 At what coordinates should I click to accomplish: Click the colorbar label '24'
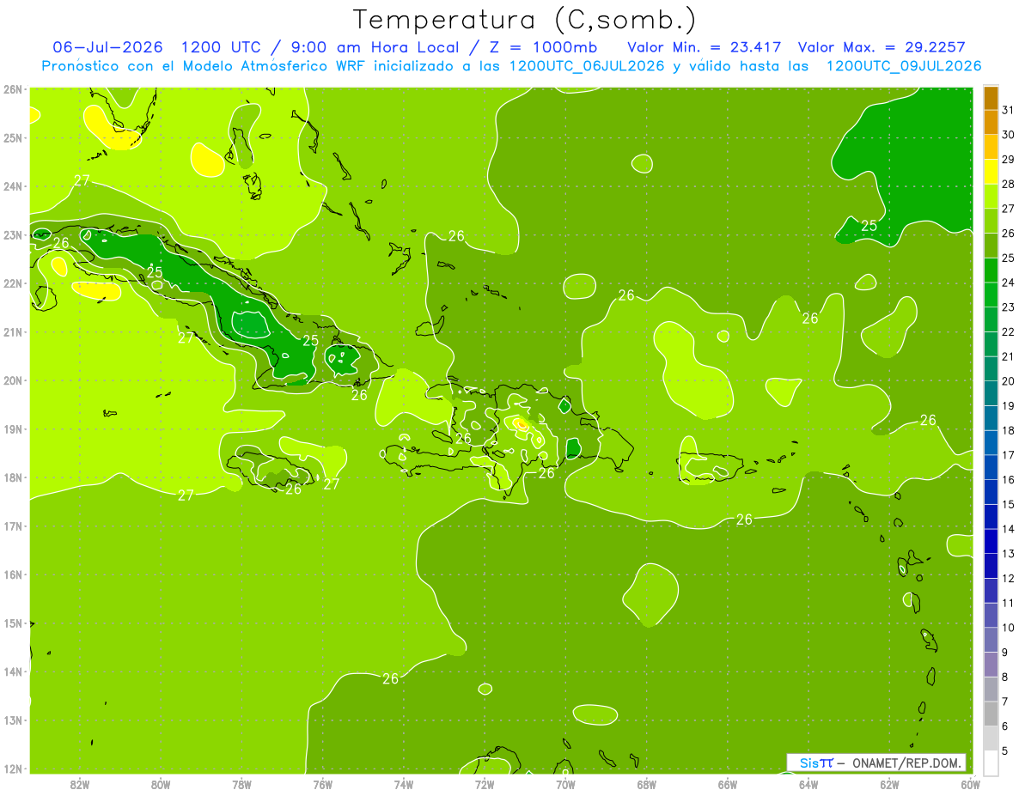pos(1009,283)
